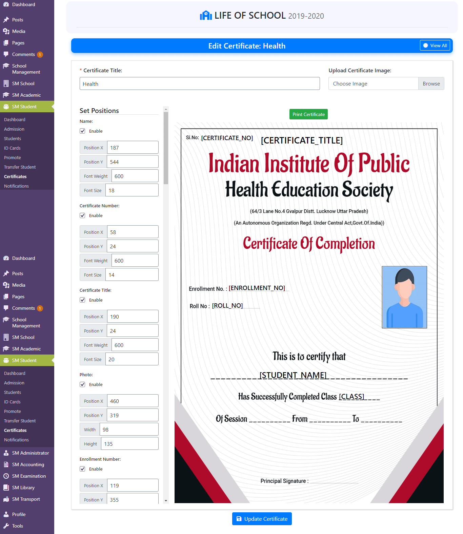Viewport: 463px width, 534px height.
Task: Open SM Accounting via its sidebar icon
Action: tap(6, 464)
